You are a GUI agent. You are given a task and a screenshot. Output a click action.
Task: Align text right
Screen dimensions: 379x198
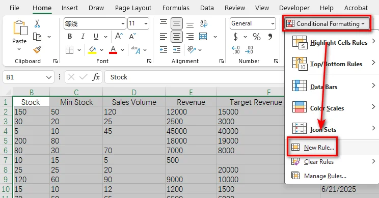click(x=190, y=37)
